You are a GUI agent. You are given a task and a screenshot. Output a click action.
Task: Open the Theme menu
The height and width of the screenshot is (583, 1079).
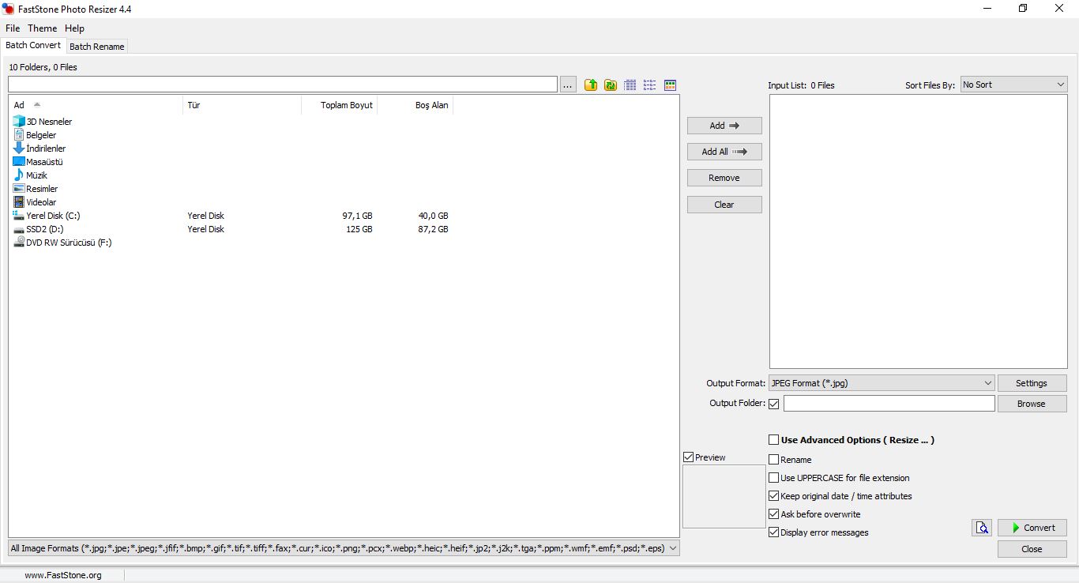pyautogui.click(x=43, y=28)
